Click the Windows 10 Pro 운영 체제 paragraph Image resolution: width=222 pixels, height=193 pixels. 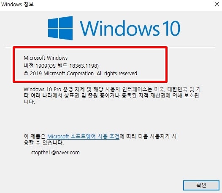click(x=112, y=95)
